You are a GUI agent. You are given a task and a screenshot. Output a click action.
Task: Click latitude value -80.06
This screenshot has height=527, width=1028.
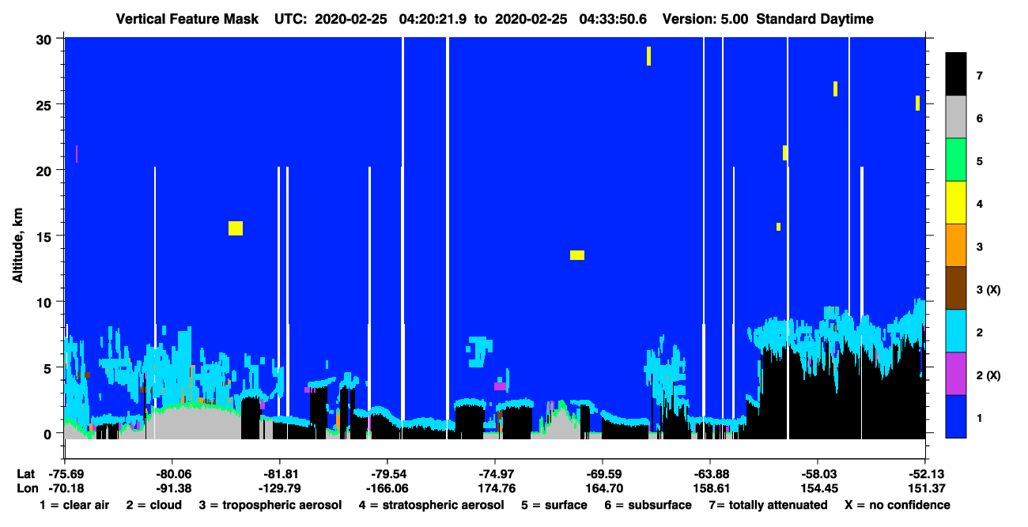coord(172,473)
